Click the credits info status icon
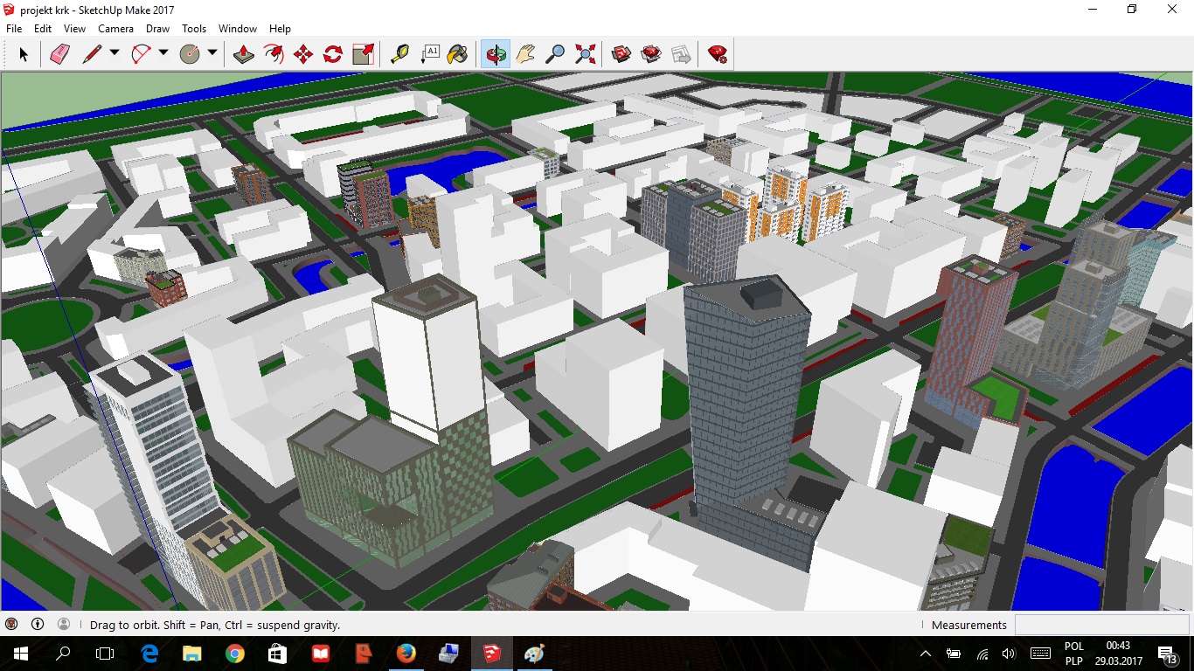The height and width of the screenshot is (671, 1194). 38,625
